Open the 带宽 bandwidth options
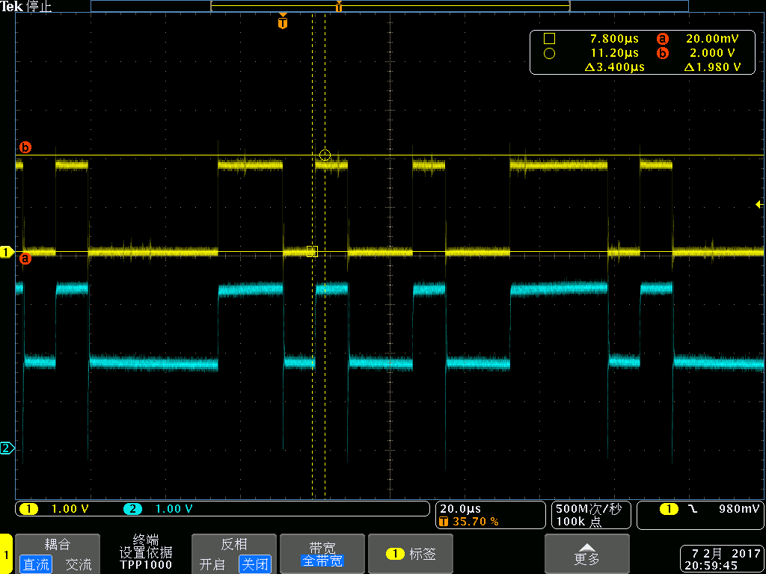Screen dimensions: 766x574 pos(321,554)
